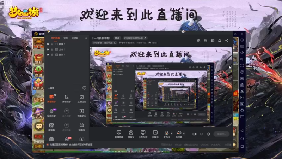Lock the 图片 1 layer

point(52,55)
